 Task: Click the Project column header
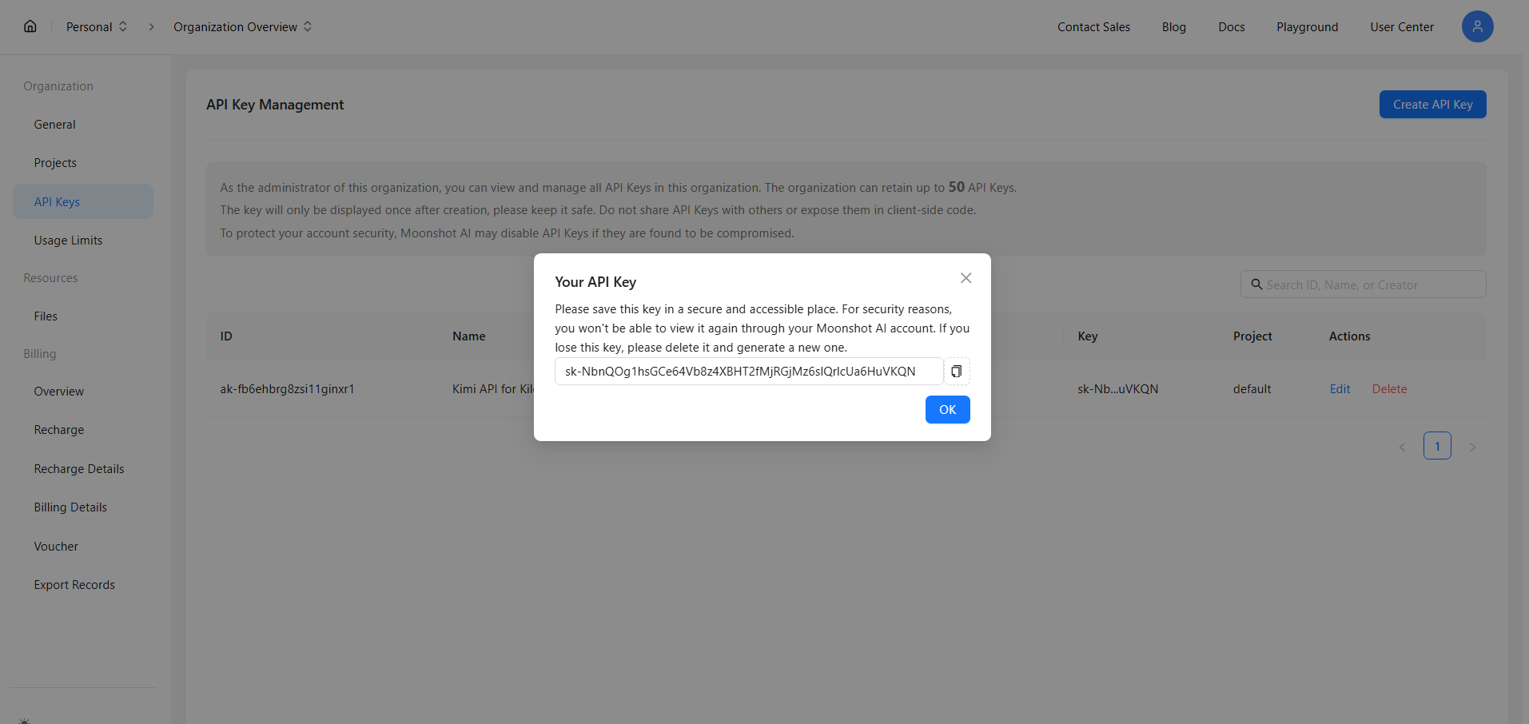(1252, 336)
